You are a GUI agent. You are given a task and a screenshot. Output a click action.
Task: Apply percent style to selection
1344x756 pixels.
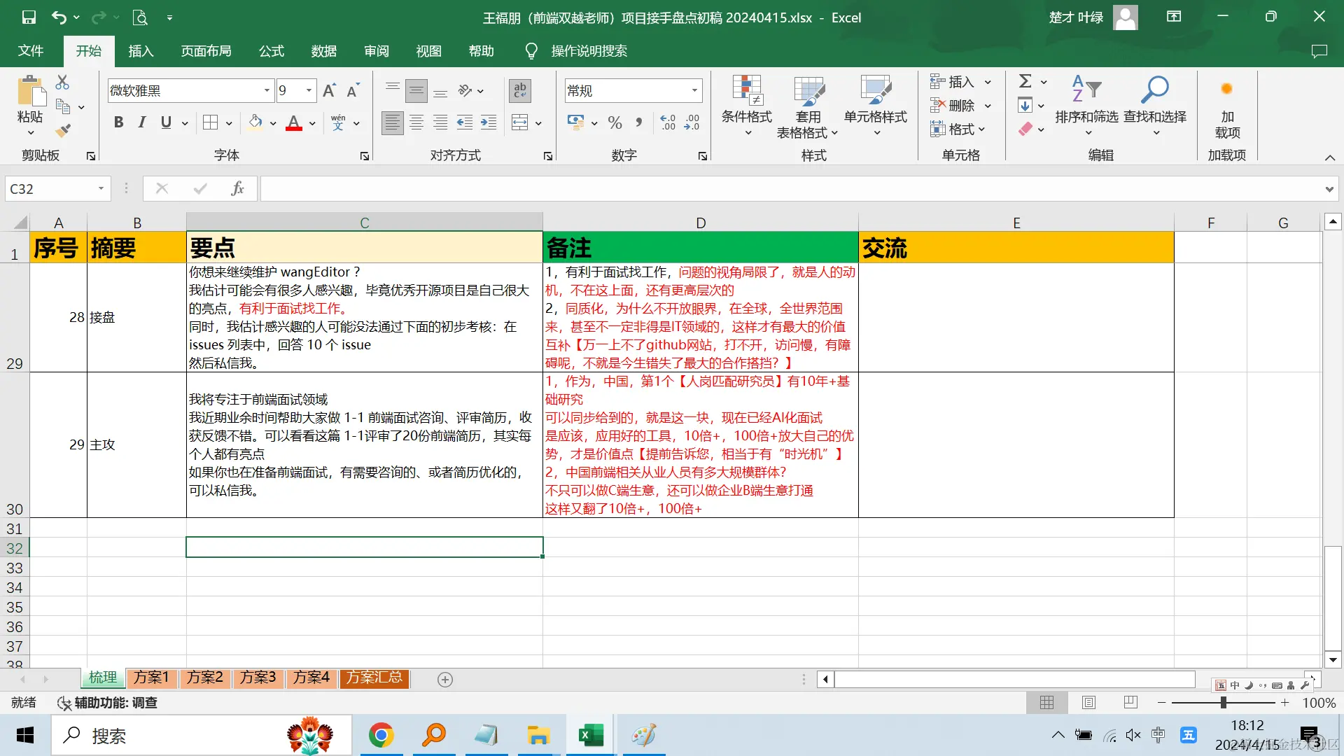click(x=615, y=122)
